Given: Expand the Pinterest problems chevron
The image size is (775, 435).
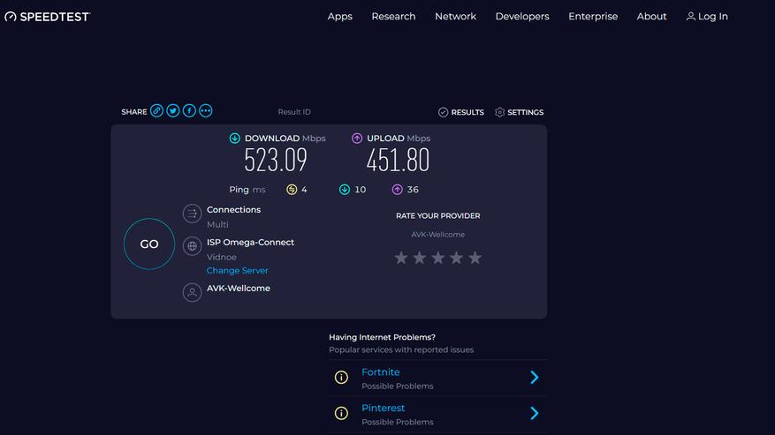Looking at the screenshot, I should pos(534,413).
